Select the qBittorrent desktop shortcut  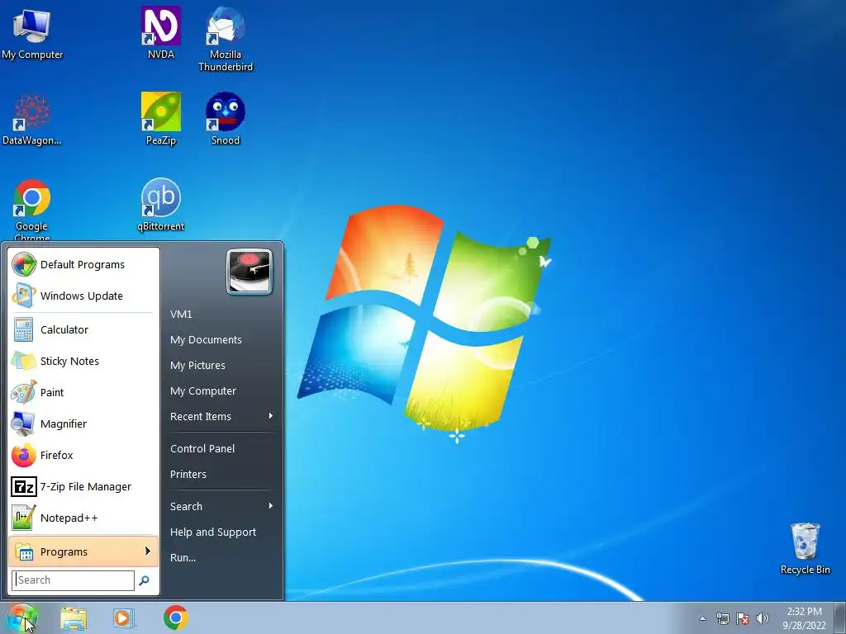[x=161, y=206]
